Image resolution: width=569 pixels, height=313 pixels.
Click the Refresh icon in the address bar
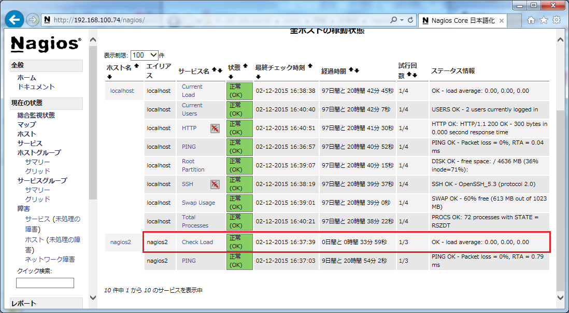(409, 20)
